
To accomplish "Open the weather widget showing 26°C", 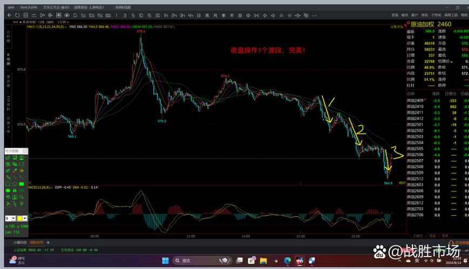I will [17, 260].
